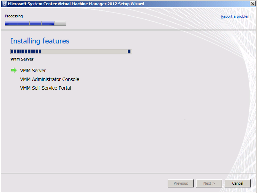Select VMM Server in the feature list
Viewport: 257px width, 193px height.
click(33, 71)
